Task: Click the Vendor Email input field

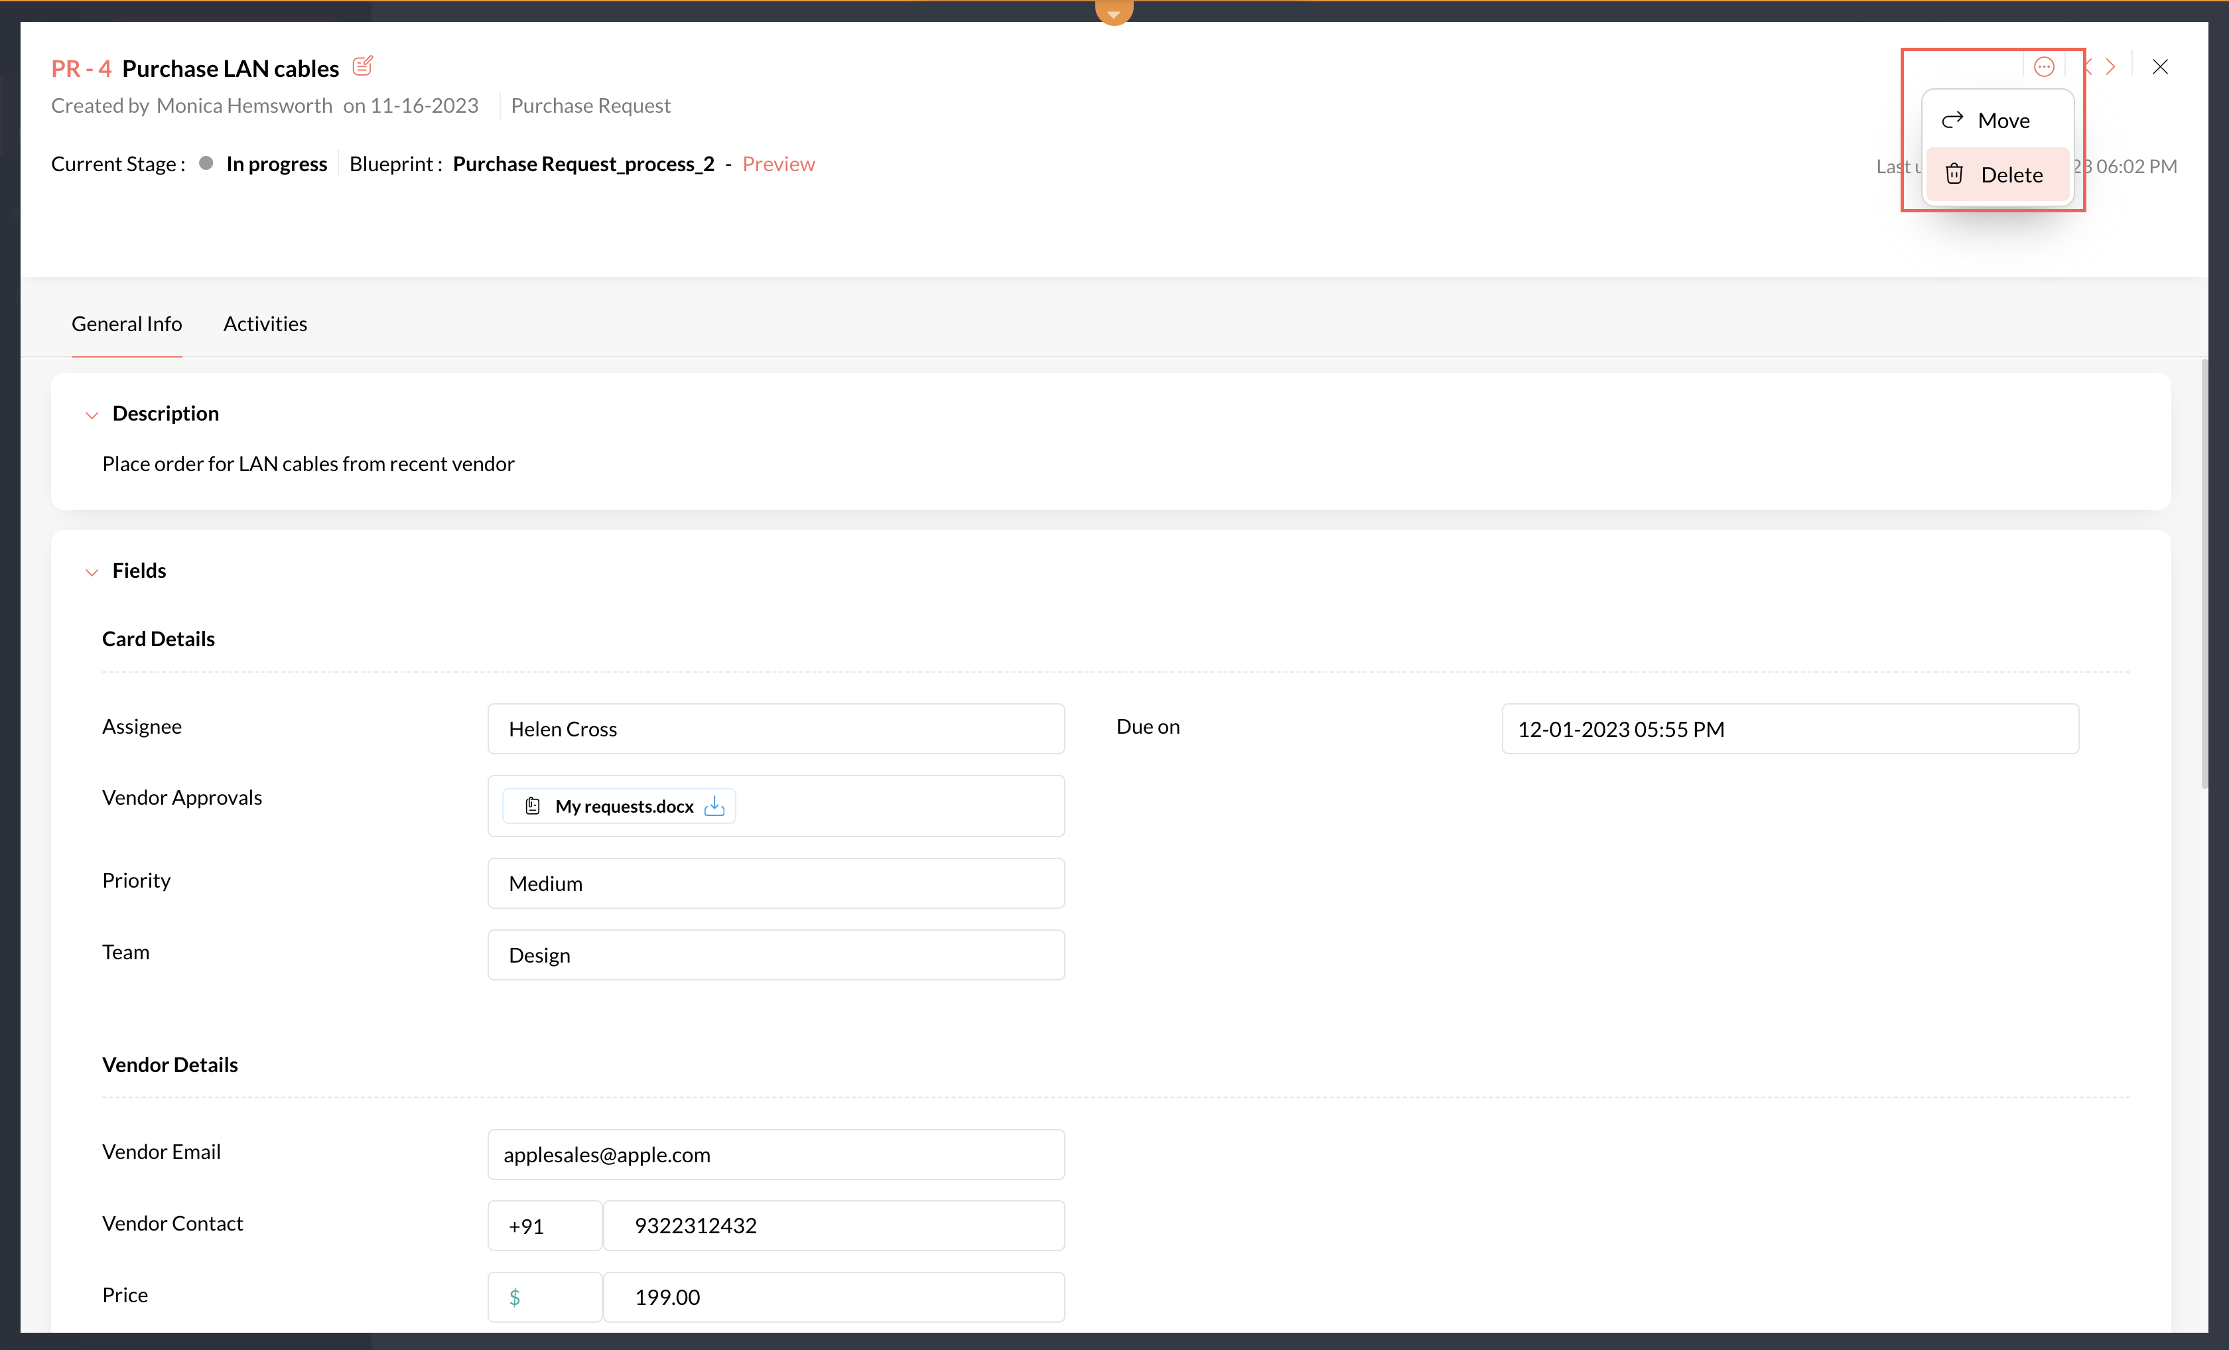Action: 776,1154
